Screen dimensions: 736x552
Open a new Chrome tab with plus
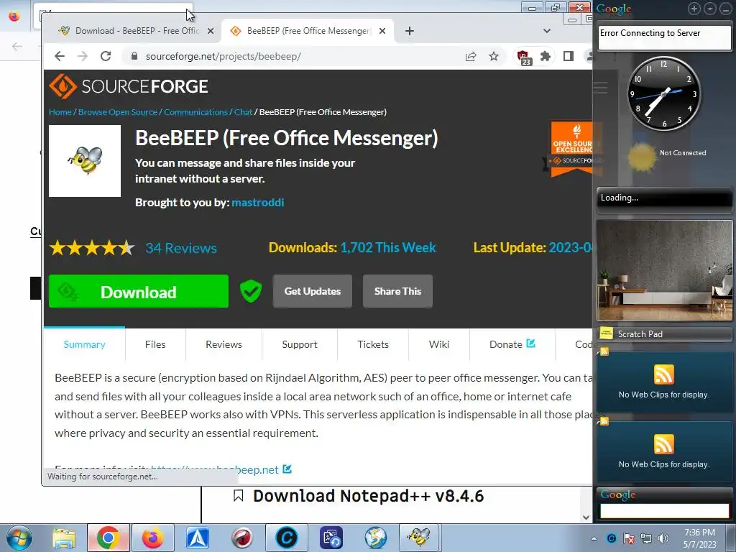coord(409,31)
